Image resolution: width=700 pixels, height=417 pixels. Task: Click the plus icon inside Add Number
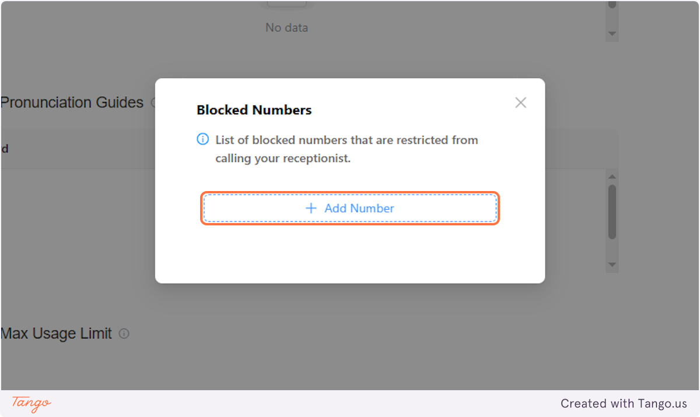(x=310, y=208)
